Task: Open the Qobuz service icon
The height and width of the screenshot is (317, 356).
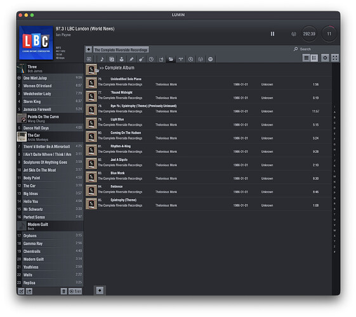Action: pyautogui.click(x=191, y=59)
